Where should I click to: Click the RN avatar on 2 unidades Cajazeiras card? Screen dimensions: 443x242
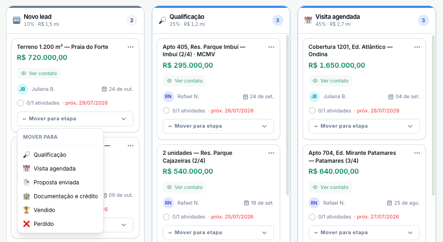pos(168,203)
